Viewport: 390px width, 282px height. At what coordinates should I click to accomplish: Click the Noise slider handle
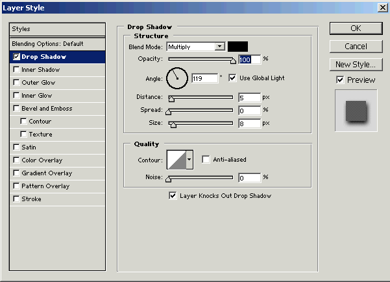point(168,179)
